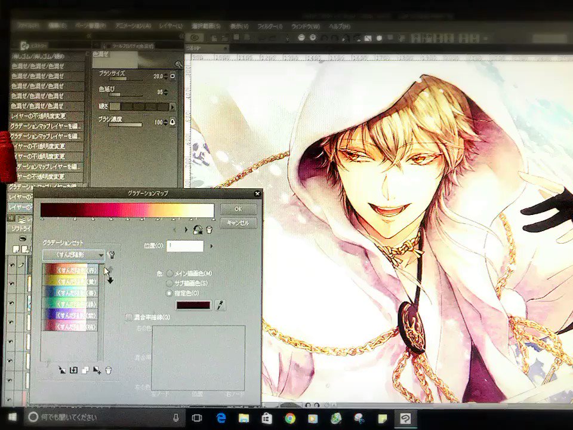Screen dimensions: 573x430
Task: Launch Google Chrome from taskbar
Action: tap(290, 417)
